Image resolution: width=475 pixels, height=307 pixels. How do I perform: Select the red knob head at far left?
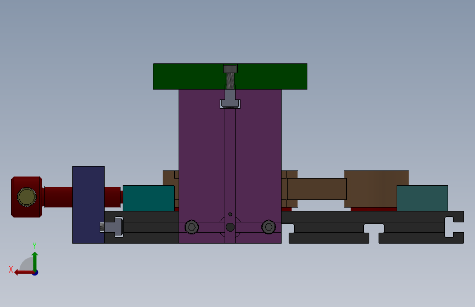pos(27,197)
